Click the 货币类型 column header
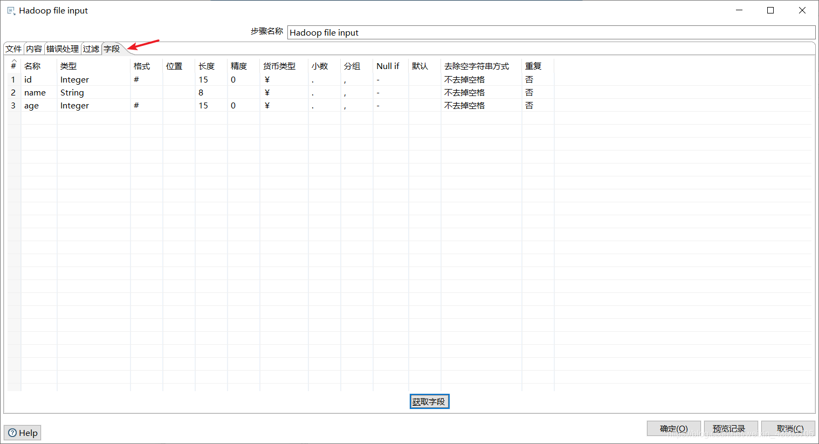Image resolution: width=819 pixels, height=444 pixels. (x=284, y=66)
